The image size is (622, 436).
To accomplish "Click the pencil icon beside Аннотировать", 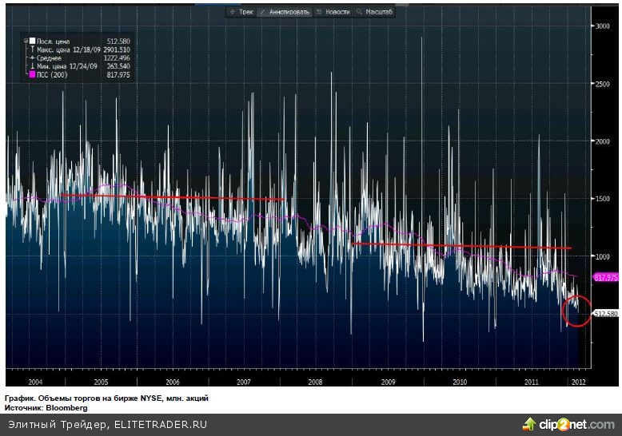I will pos(263,12).
